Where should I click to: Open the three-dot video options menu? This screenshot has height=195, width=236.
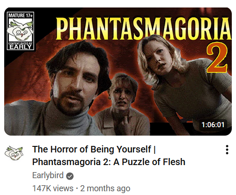click(x=227, y=150)
